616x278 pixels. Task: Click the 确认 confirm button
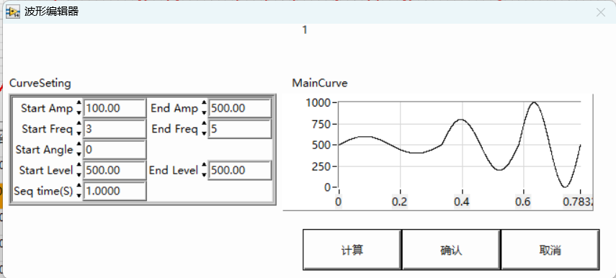451,250
